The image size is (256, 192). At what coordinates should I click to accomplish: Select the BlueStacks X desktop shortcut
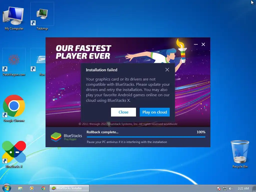(x=14, y=154)
